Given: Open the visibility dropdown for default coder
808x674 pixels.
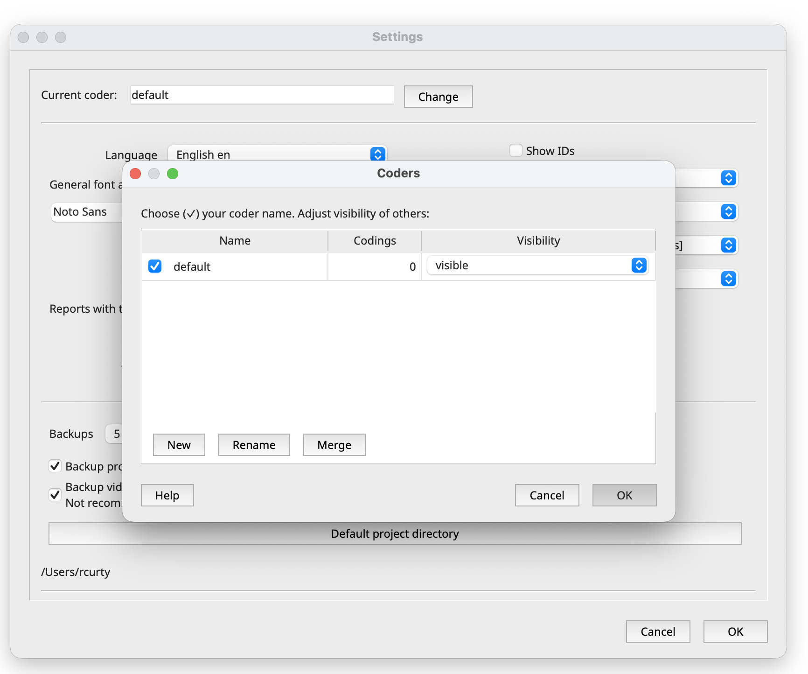Looking at the screenshot, I should coord(538,265).
